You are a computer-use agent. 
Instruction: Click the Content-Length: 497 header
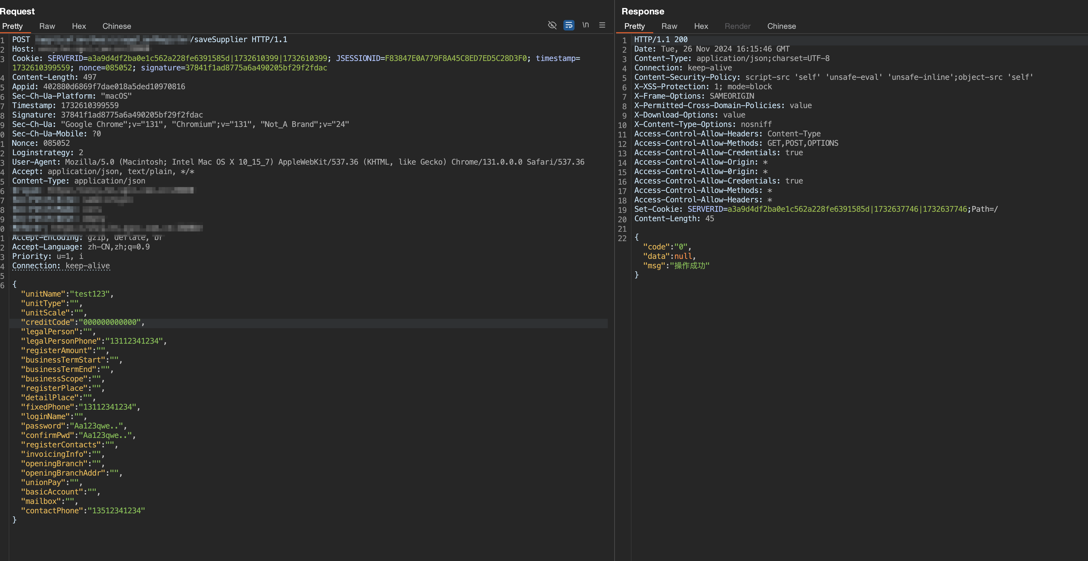point(54,77)
